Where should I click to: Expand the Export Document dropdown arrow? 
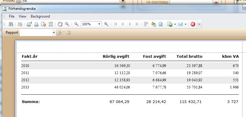tap(175, 24)
